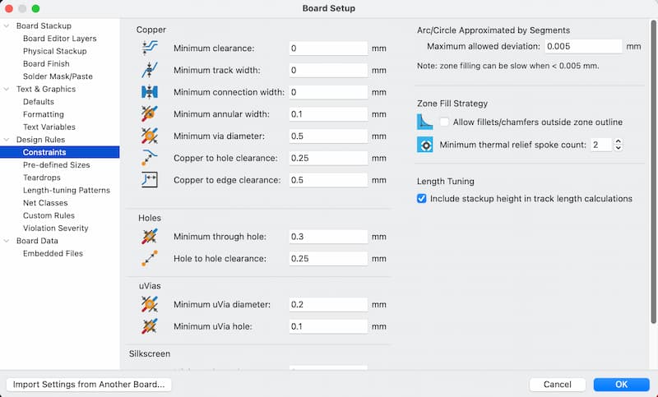Viewport: 658px width, 397px height.
Task: Adjust the spoke count stepper arrows
Action: pos(619,145)
